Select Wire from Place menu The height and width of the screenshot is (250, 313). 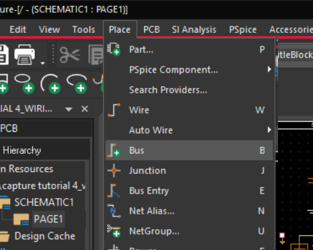click(x=189, y=110)
